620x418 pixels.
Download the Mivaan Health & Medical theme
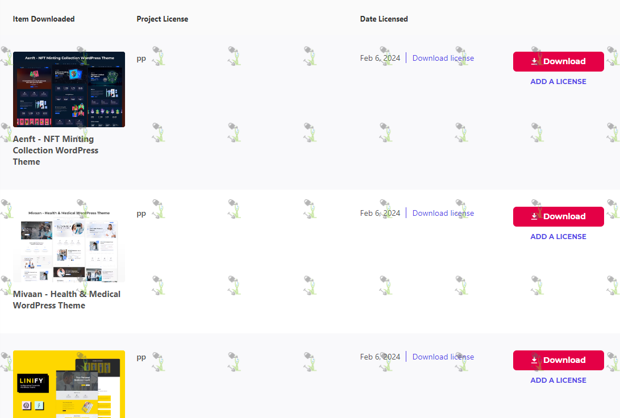coord(558,216)
